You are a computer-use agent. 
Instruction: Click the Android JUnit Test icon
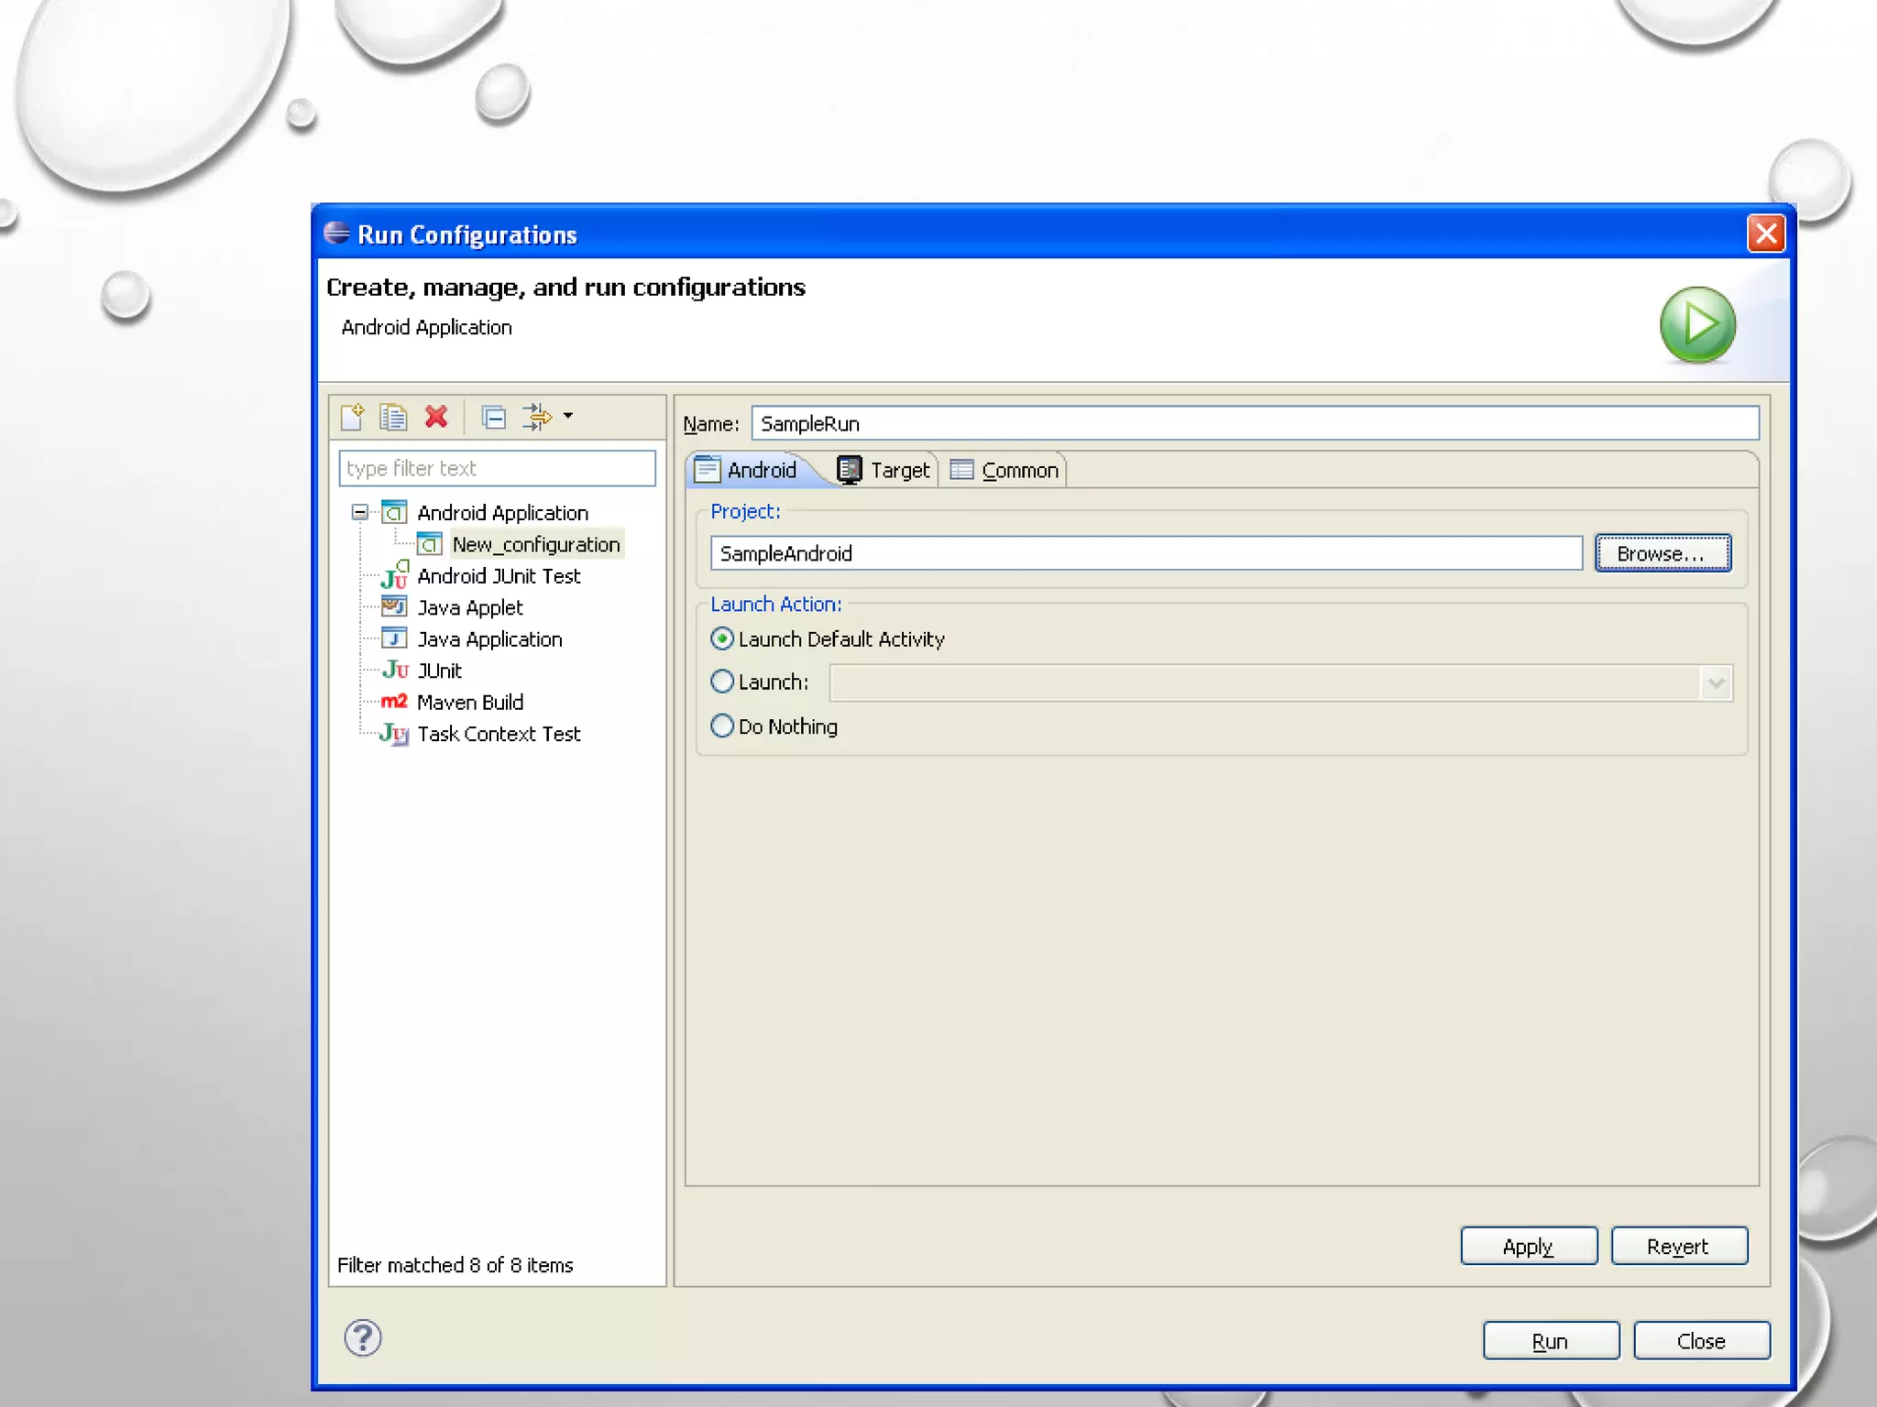(395, 575)
